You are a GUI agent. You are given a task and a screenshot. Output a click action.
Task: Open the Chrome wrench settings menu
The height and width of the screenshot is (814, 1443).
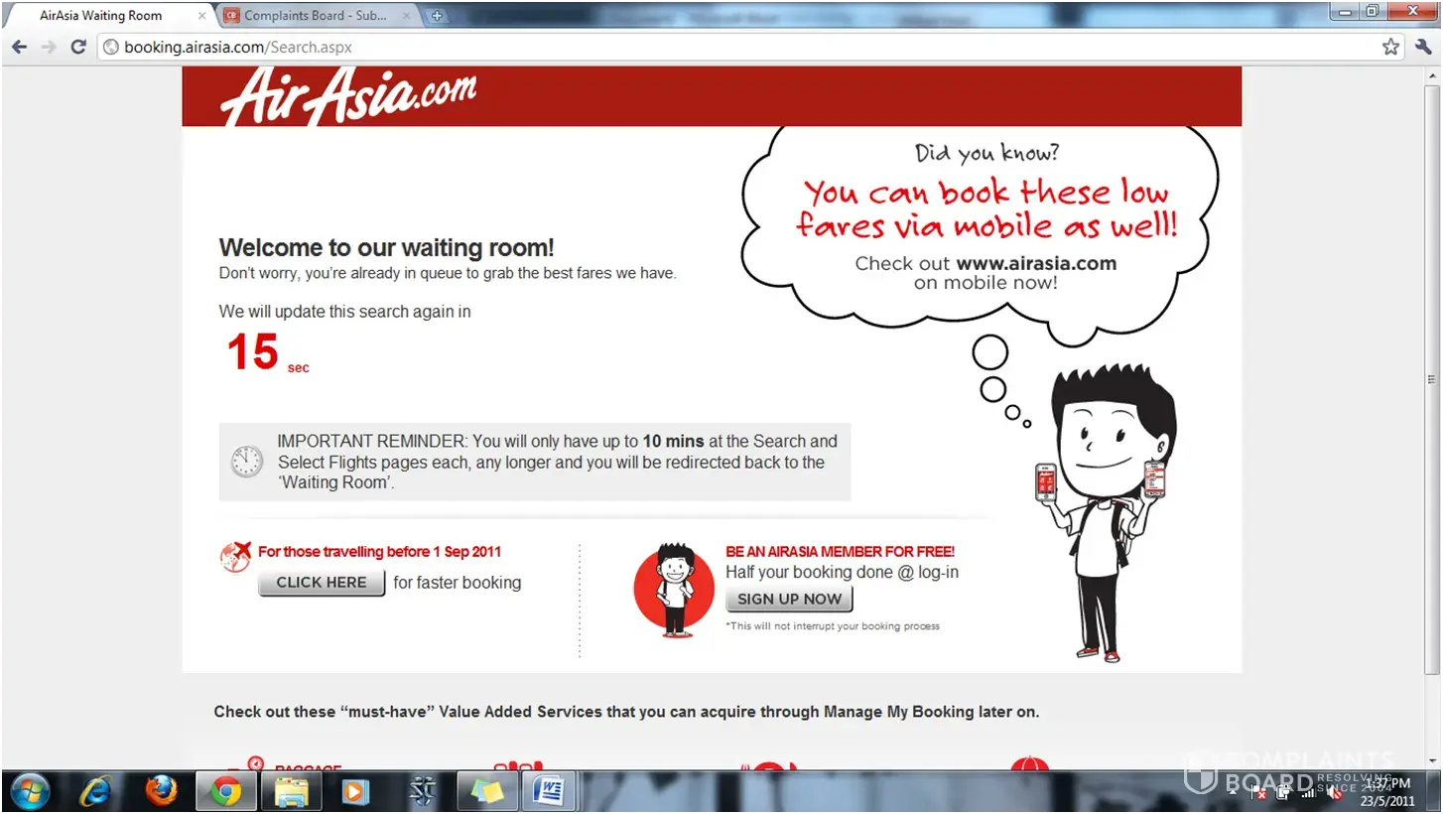point(1423,47)
